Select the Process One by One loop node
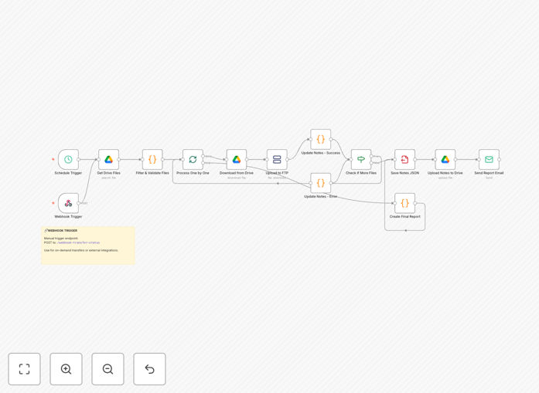539x393 pixels. click(x=193, y=159)
